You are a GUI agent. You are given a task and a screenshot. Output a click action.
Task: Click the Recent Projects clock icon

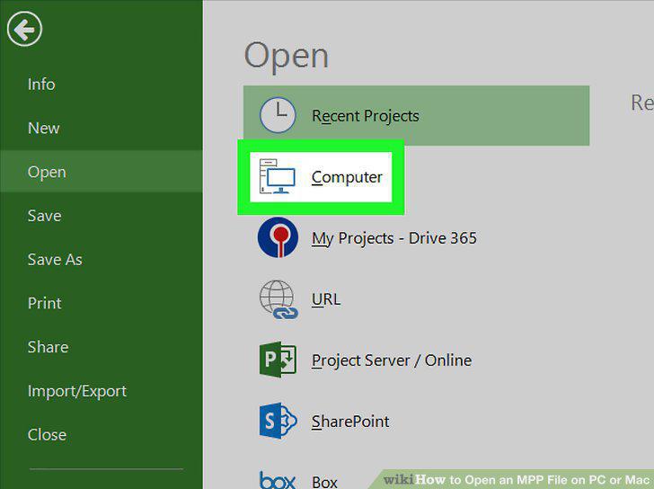(x=278, y=115)
